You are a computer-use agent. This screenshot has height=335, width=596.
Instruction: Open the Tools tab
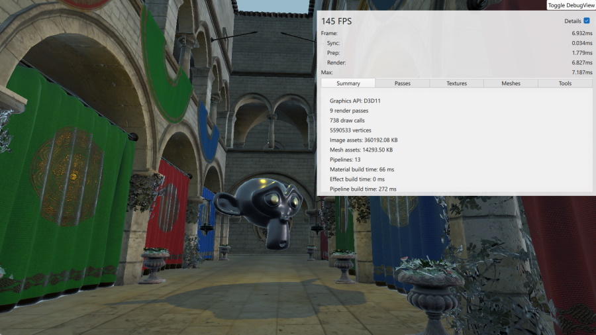pyautogui.click(x=565, y=83)
